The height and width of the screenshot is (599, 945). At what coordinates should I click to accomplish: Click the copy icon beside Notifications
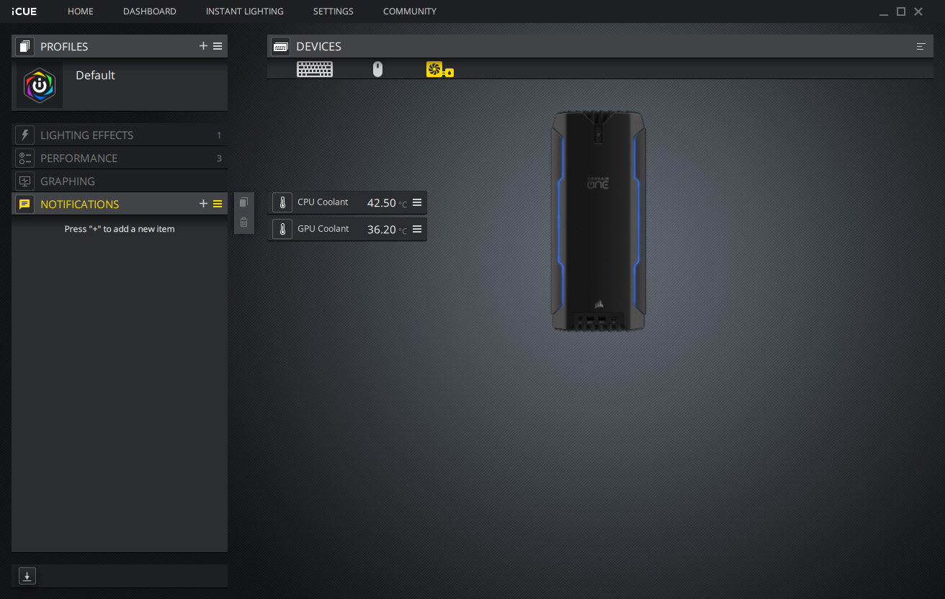(x=244, y=202)
